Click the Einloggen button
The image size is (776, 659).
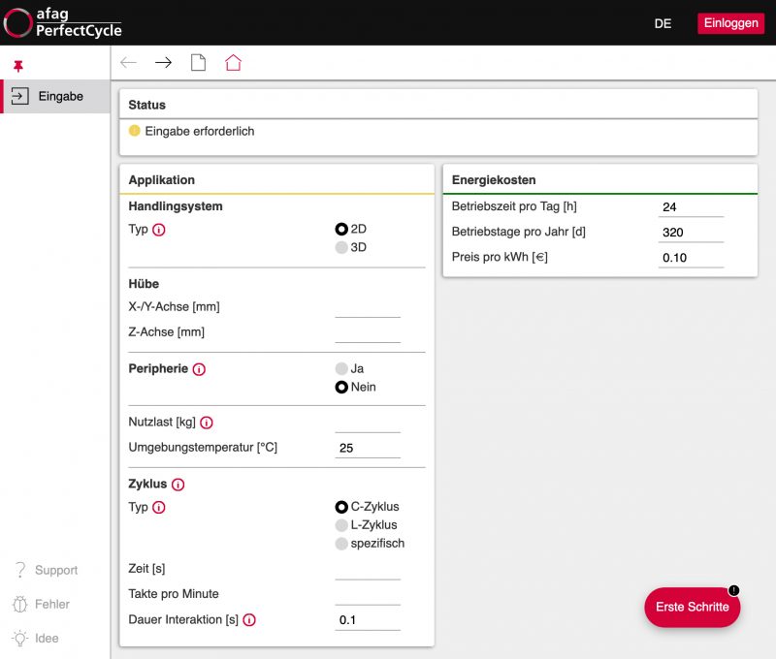pyautogui.click(x=731, y=23)
